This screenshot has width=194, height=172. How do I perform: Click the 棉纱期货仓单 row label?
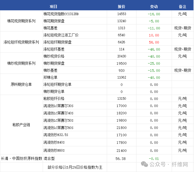point(54,91)
